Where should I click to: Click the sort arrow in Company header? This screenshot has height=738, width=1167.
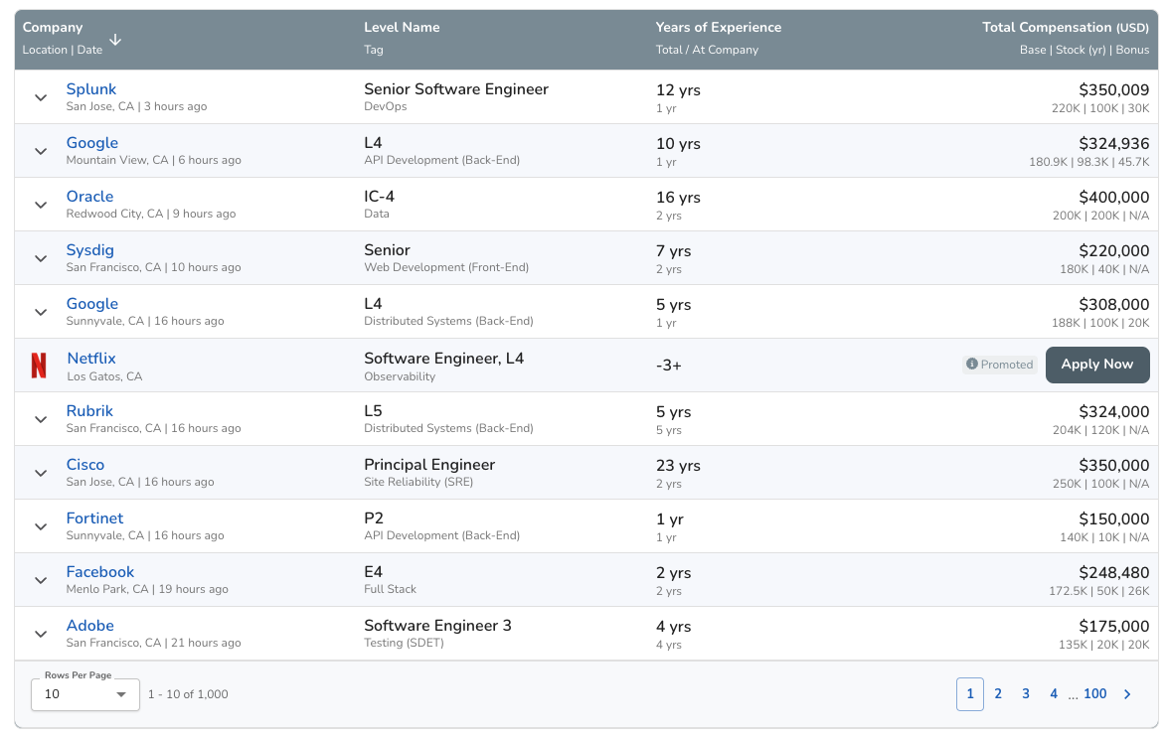coord(115,40)
